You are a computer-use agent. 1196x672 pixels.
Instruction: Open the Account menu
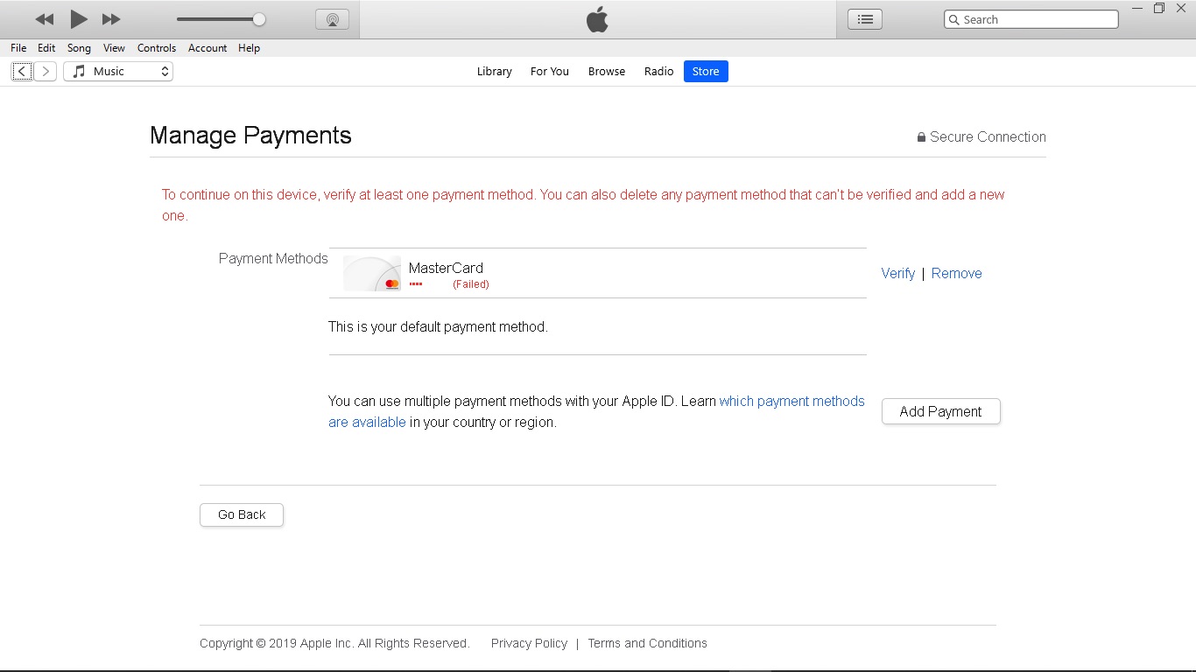pos(208,48)
